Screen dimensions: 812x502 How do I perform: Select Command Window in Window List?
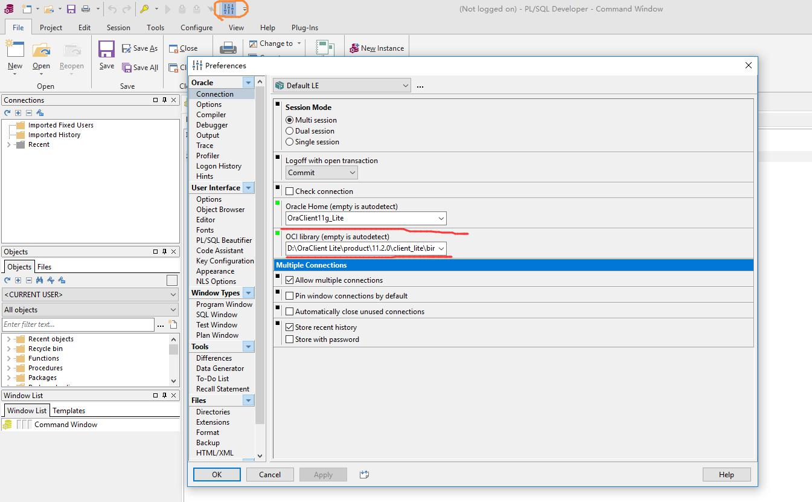pyautogui.click(x=66, y=425)
